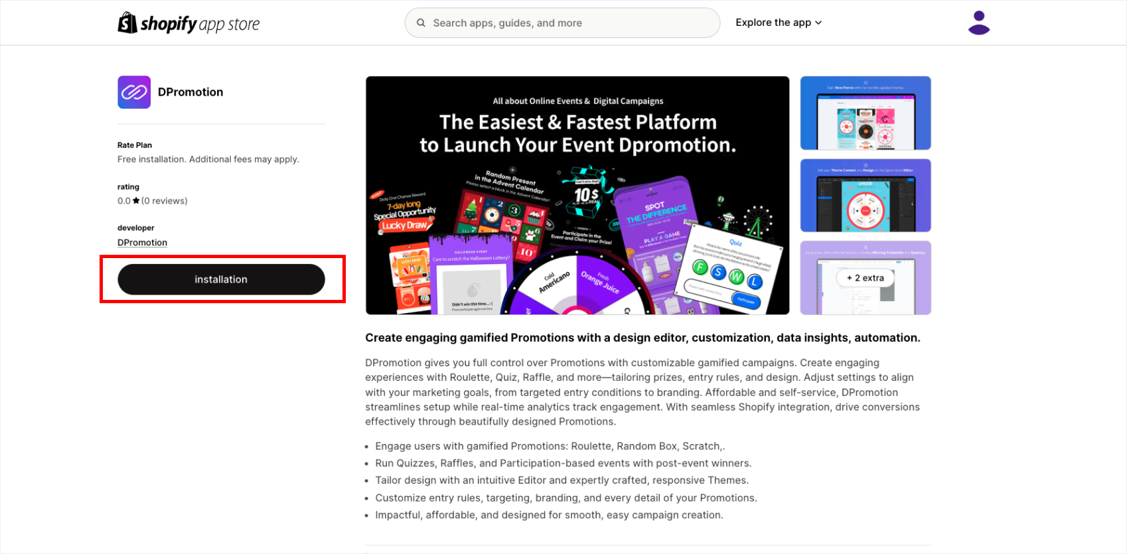1127x554 pixels.
Task: Click the installation button
Action: (221, 279)
